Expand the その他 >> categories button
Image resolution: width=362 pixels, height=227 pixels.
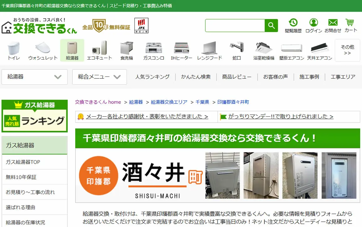[x=347, y=50]
